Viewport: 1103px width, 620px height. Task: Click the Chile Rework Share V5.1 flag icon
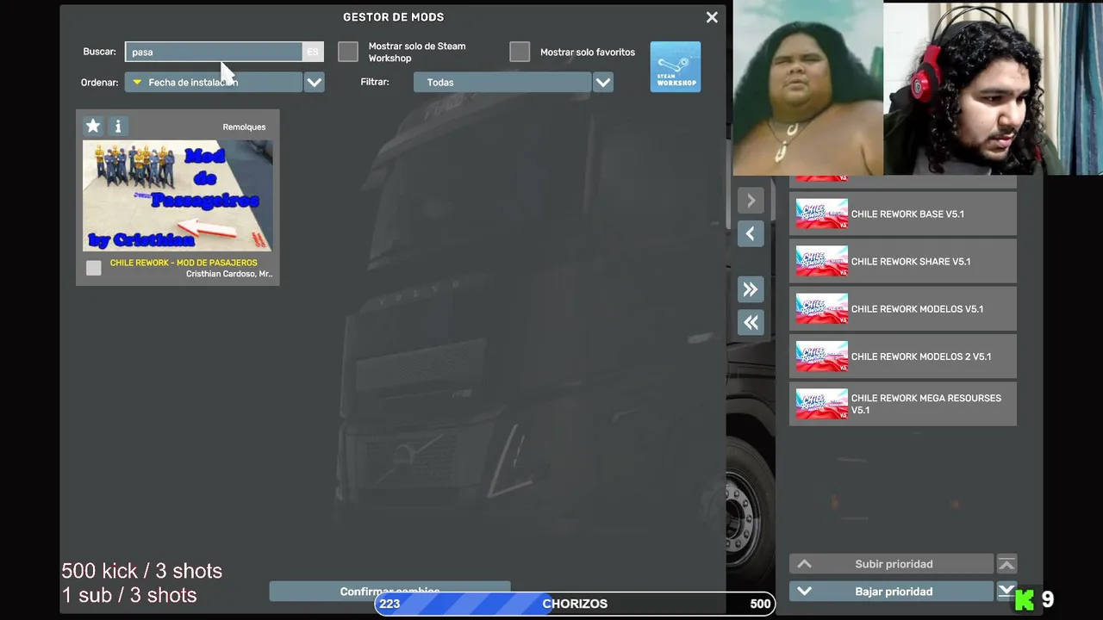point(821,262)
